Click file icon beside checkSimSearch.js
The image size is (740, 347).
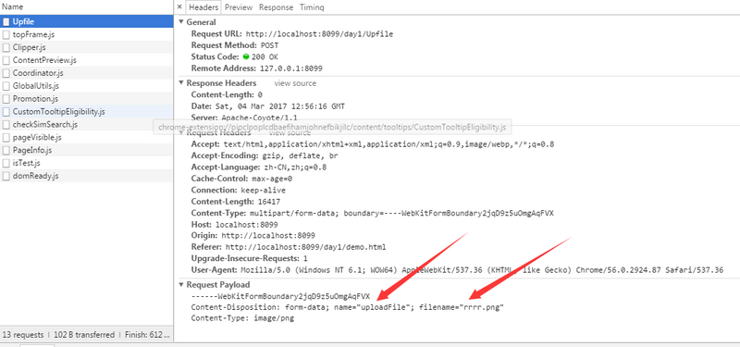[x=6, y=125]
